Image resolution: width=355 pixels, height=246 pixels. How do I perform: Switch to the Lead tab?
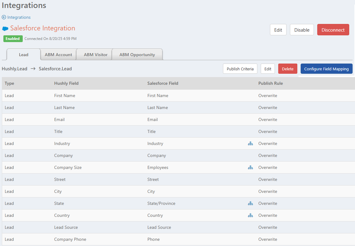24,55
